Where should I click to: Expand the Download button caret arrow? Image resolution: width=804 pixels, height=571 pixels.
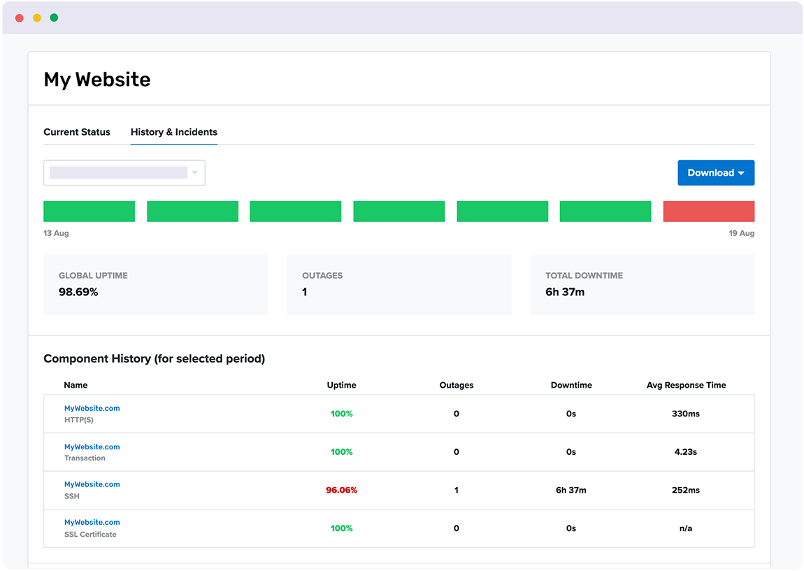pos(741,173)
